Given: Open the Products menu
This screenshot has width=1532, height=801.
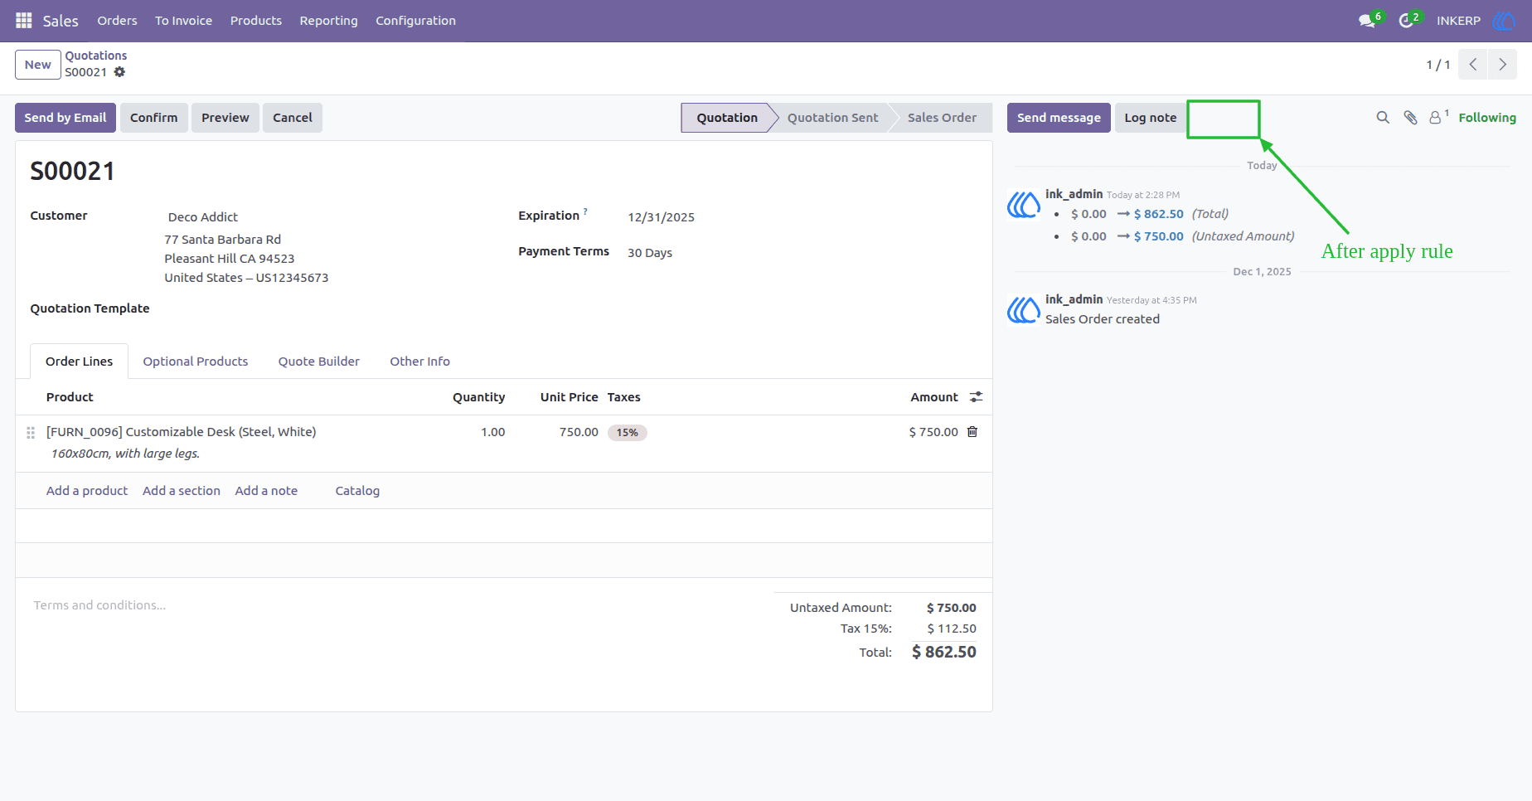Looking at the screenshot, I should click(x=256, y=21).
